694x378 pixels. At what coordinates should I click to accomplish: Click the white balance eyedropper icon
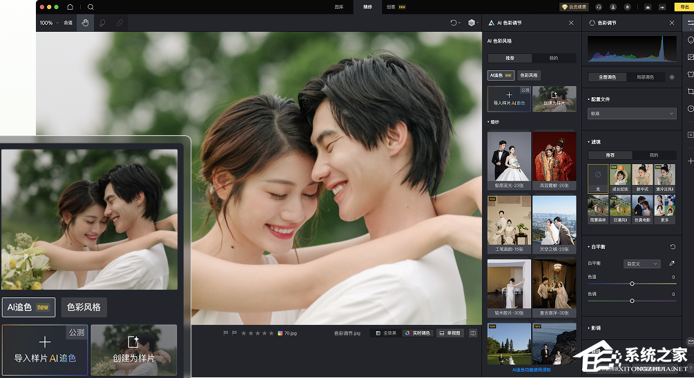click(x=672, y=263)
